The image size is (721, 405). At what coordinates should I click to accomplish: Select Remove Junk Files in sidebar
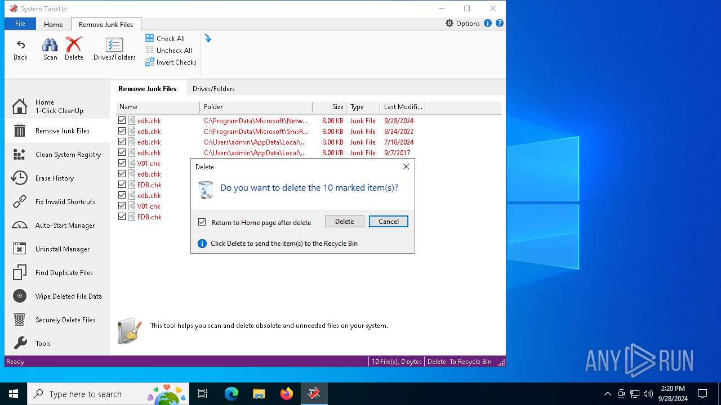click(x=57, y=130)
